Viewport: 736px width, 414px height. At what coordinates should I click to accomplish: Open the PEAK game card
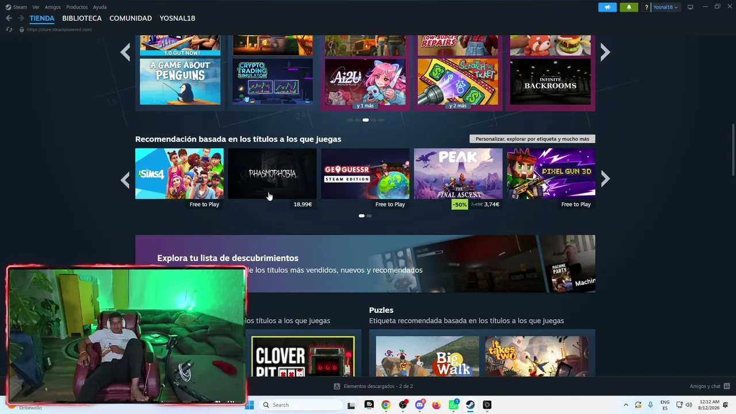(x=458, y=174)
